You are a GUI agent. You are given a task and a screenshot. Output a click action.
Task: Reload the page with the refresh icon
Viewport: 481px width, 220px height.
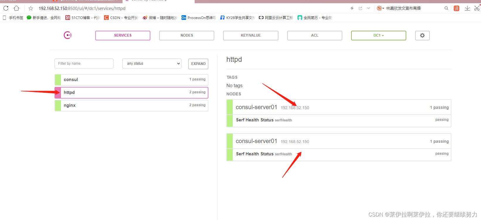6,8
